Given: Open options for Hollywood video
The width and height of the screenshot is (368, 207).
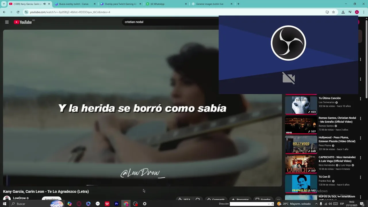Looking at the screenshot, I should tap(360, 138).
